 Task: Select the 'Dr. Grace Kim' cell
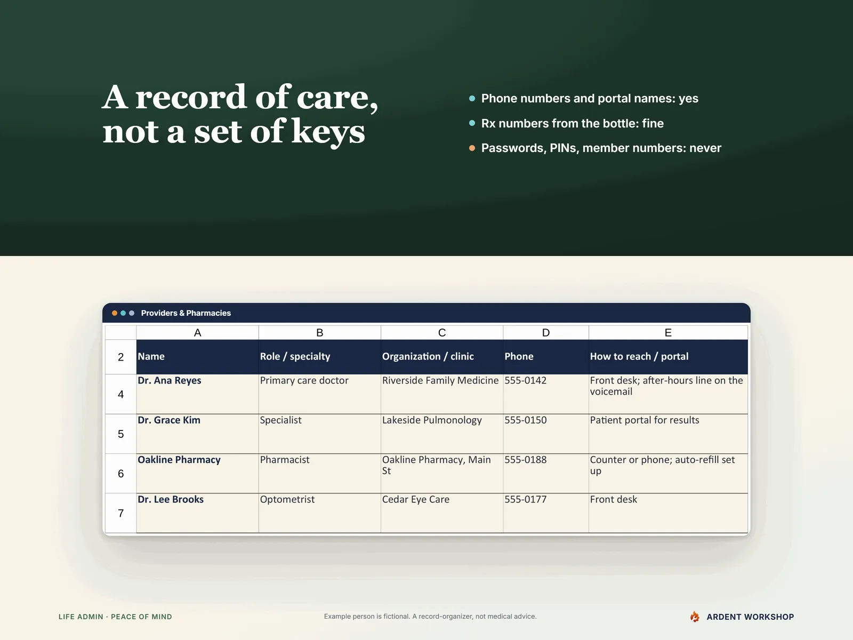(x=197, y=434)
